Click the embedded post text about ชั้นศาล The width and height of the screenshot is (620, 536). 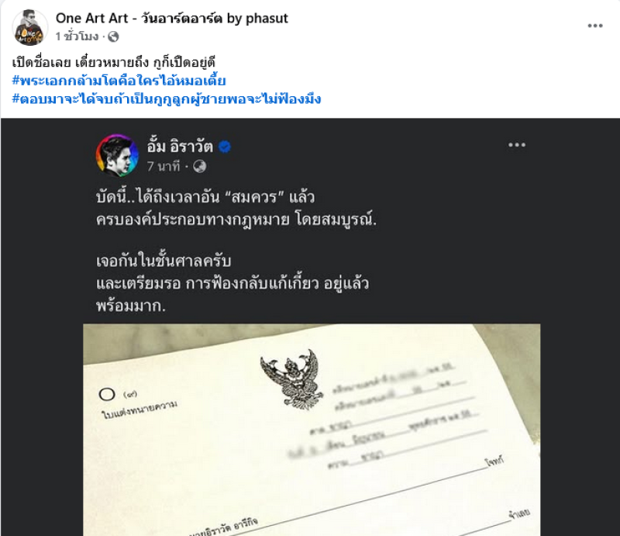click(x=164, y=261)
